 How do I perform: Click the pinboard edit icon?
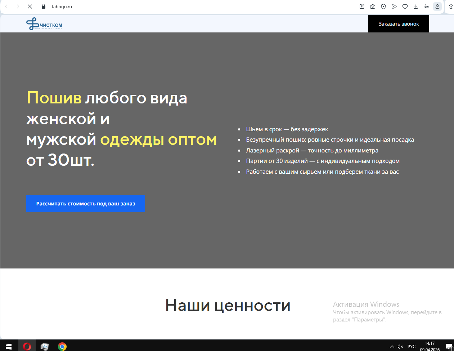pos(362,6)
